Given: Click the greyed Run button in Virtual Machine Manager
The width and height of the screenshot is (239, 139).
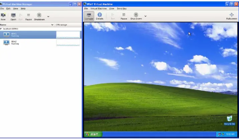Looking at the screenshot, I should [x=21, y=17].
